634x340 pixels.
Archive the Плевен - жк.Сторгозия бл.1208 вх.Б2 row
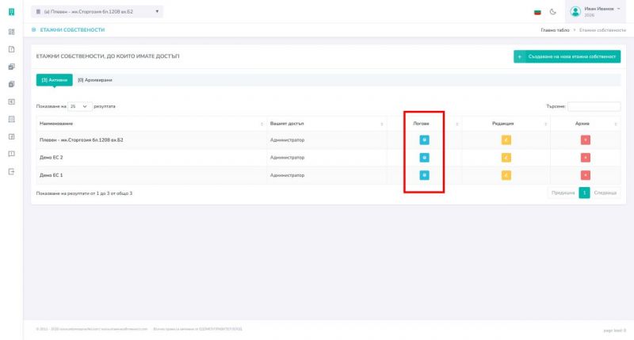tap(585, 139)
